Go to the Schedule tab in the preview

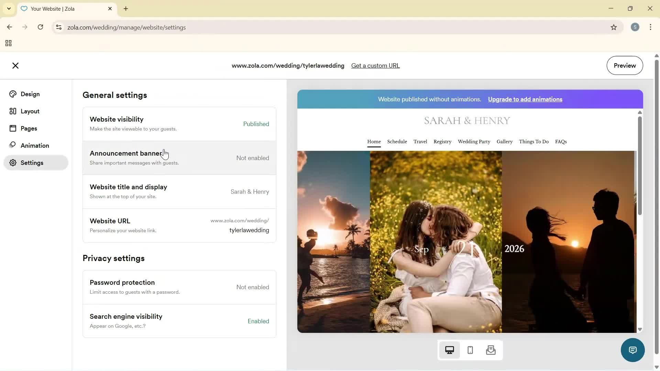point(397,142)
